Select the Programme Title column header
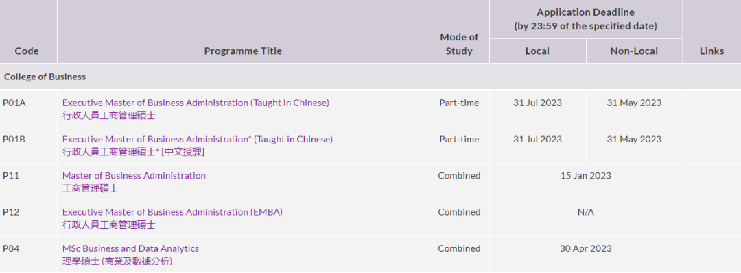 pyautogui.click(x=243, y=51)
